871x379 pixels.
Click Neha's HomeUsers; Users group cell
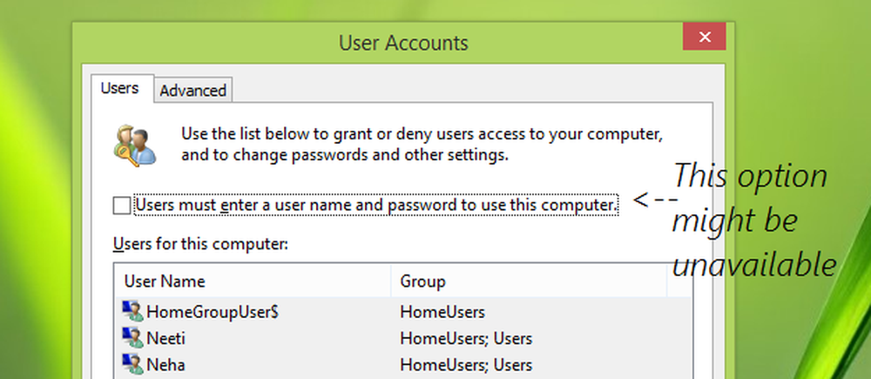465,364
